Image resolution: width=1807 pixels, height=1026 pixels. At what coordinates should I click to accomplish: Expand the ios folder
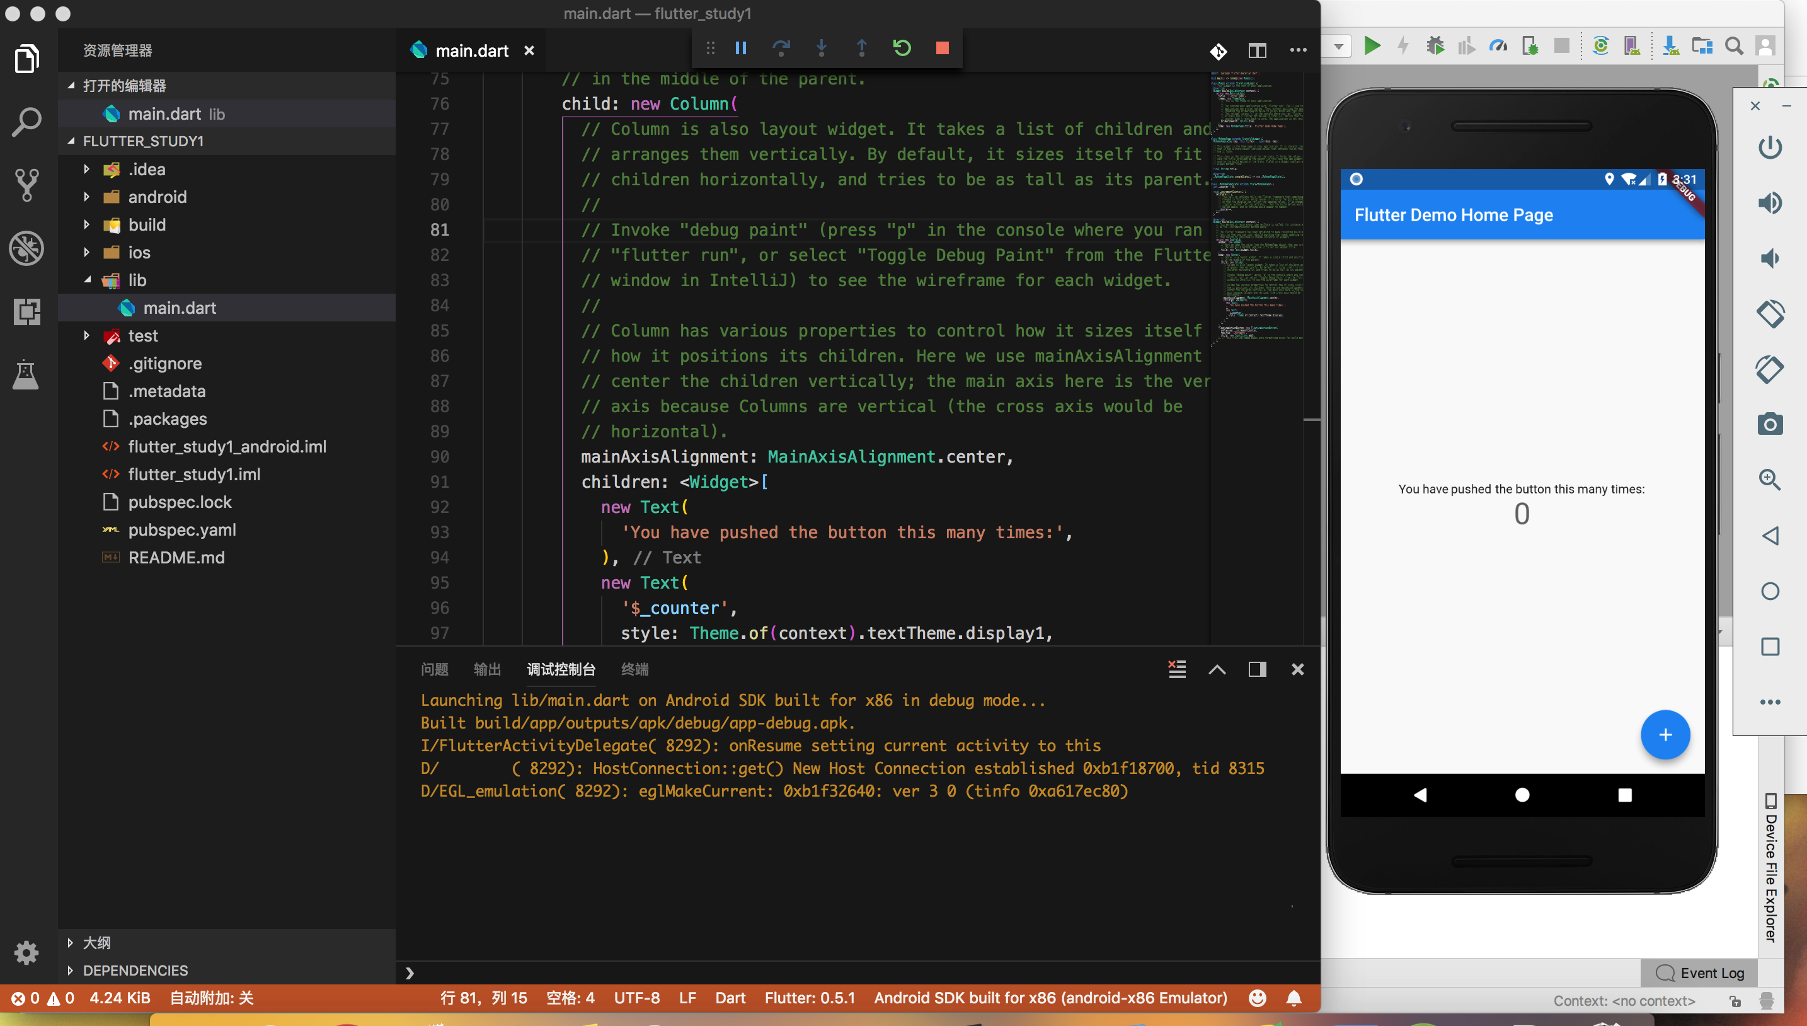coord(87,252)
